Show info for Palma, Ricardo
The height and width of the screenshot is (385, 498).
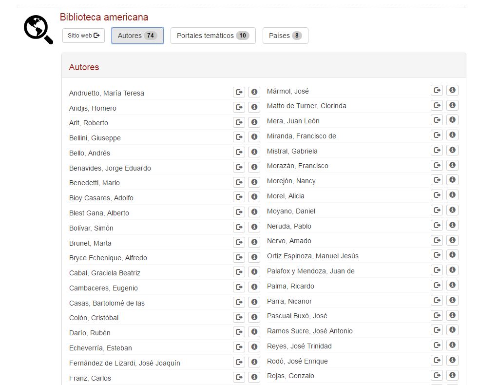pyautogui.click(x=452, y=285)
